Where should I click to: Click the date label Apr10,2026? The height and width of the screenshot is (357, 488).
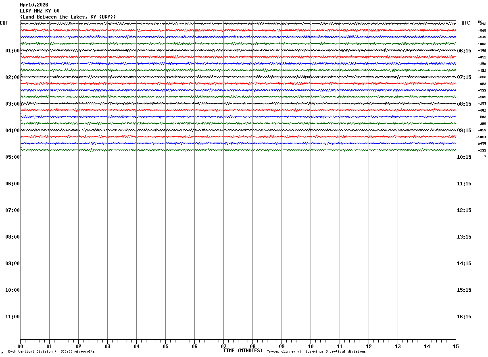pos(34,5)
